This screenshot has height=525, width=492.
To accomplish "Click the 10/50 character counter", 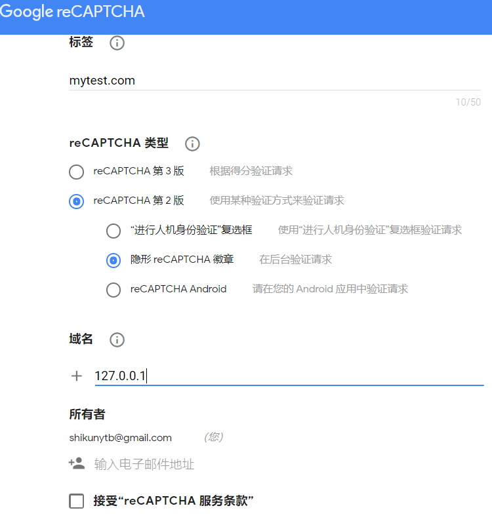I will (x=468, y=102).
